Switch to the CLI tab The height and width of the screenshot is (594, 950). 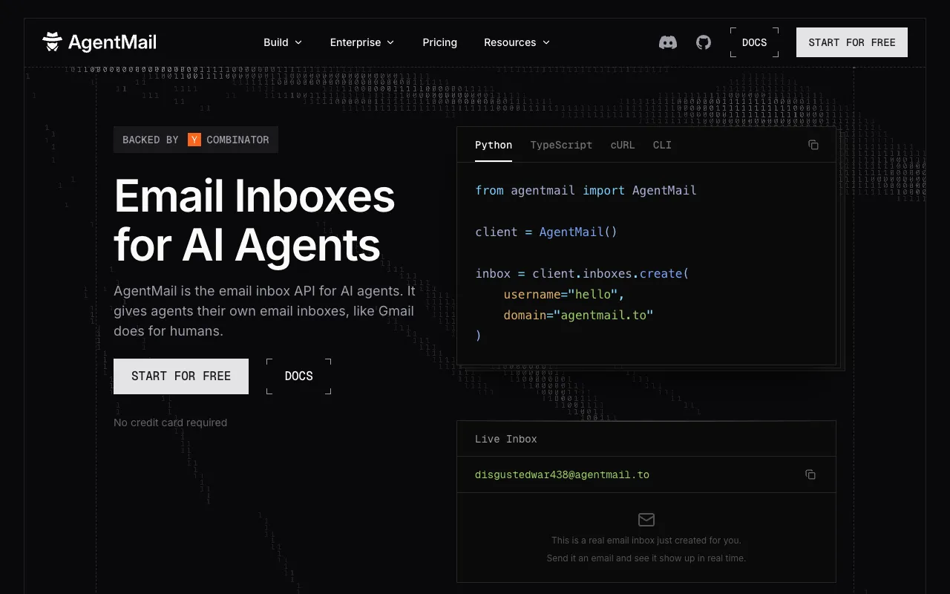click(x=662, y=145)
